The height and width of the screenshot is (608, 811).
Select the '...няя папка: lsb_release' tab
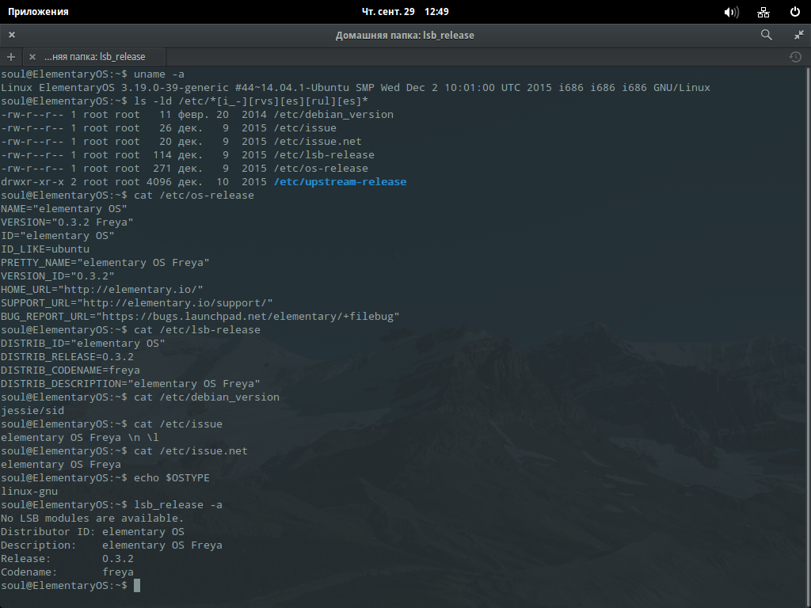pos(95,57)
